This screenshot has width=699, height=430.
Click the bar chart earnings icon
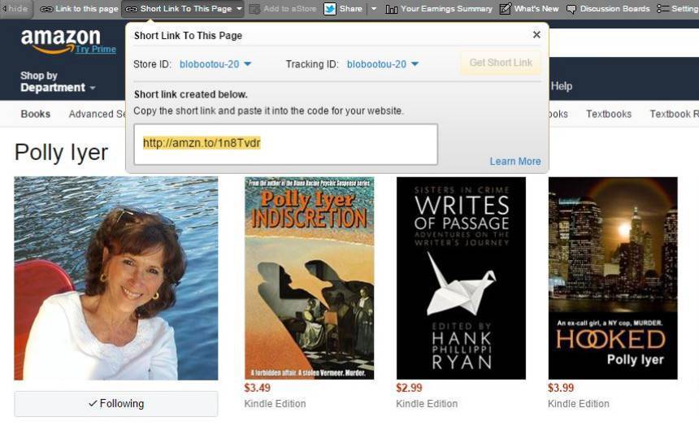point(392,9)
